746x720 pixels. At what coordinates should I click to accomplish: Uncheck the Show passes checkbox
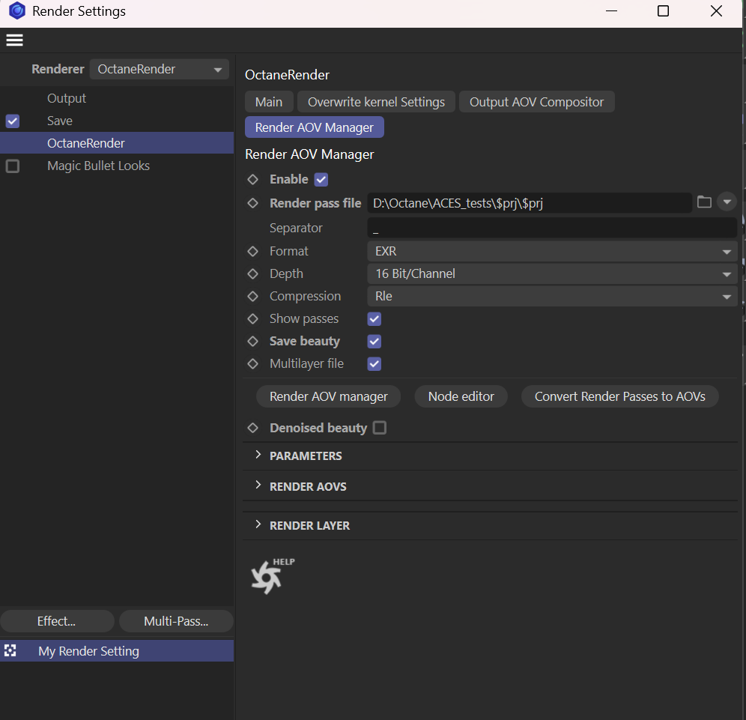[374, 319]
